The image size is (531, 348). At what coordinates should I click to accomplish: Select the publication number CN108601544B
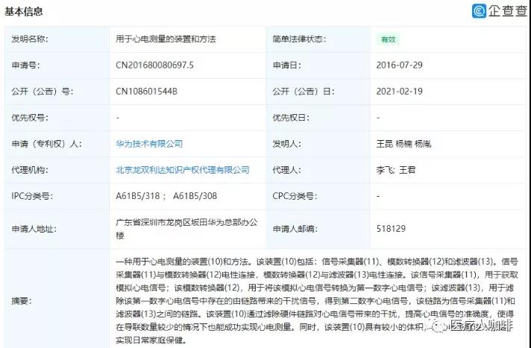[146, 92]
